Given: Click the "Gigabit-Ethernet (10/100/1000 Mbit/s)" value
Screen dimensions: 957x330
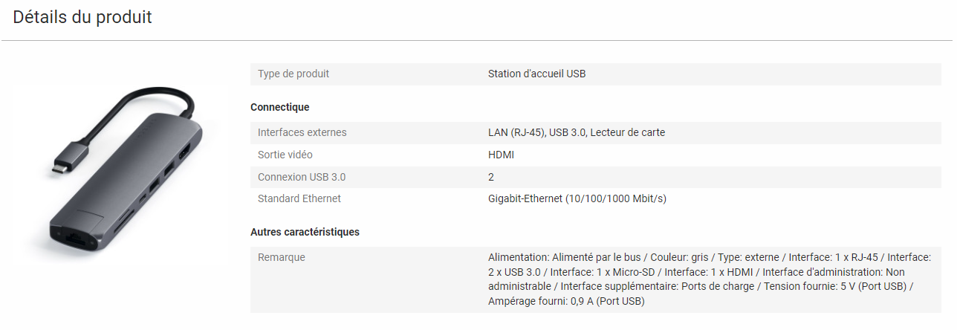Looking at the screenshot, I should pos(577,198).
